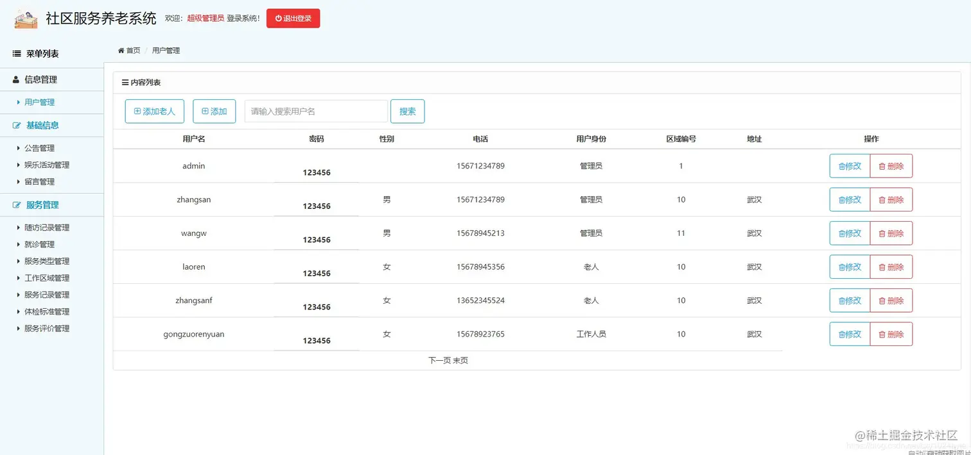Go to 首页 via breadcrumb home link

(x=129, y=50)
